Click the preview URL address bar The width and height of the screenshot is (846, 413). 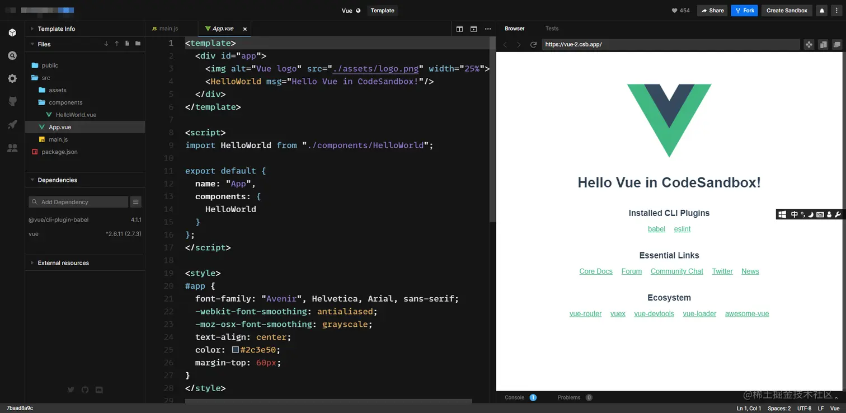(x=670, y=44)
